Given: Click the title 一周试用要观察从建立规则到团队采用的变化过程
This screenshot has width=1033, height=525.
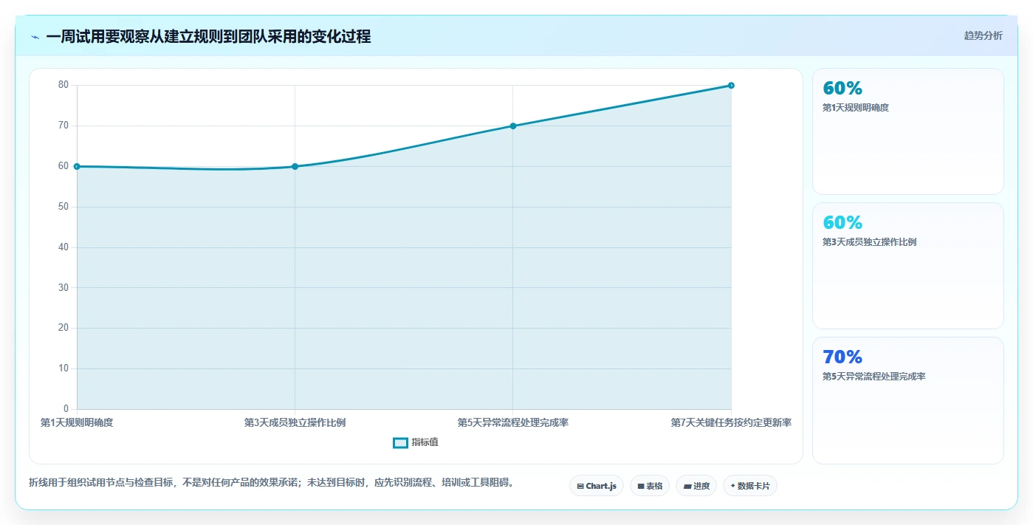Looking at the screenshot, I should [x=208, y=36].
